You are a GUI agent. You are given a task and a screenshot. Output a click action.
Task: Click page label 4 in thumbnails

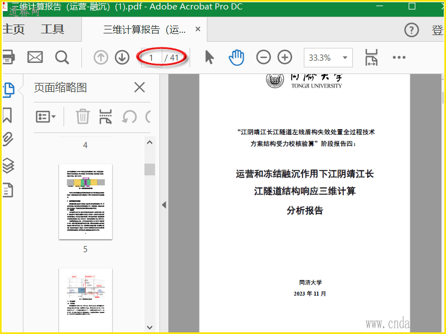click(85, 145)
